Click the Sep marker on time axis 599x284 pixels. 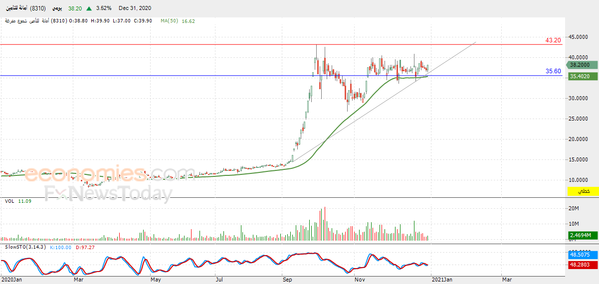point(287,280)
